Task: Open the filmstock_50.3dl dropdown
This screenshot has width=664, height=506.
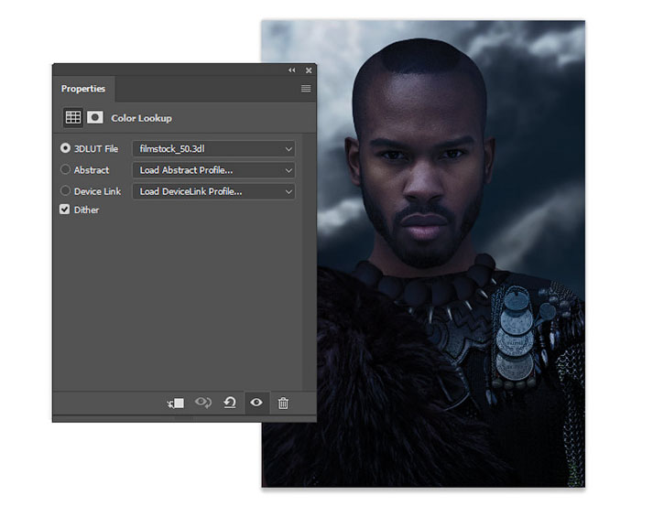Action: tap(213, 149)
